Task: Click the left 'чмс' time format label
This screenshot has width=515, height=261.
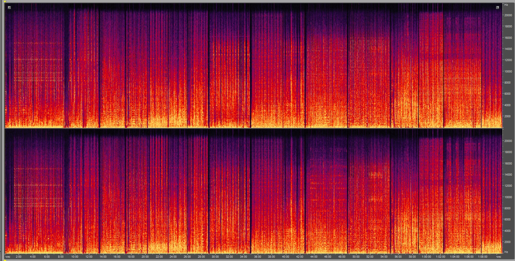Action: (x=8, y=257)
